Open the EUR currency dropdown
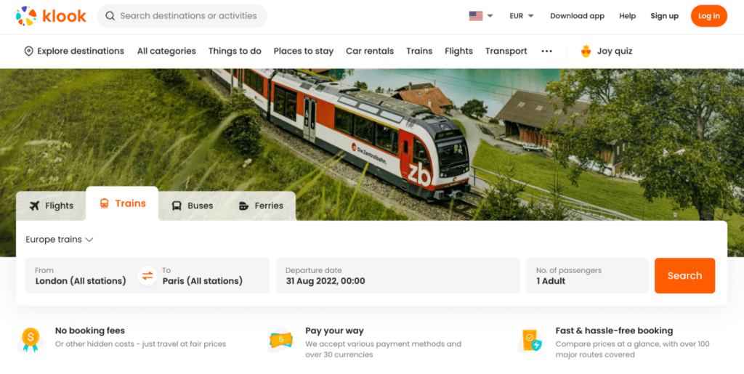The image size is (744, 374). 521,16
